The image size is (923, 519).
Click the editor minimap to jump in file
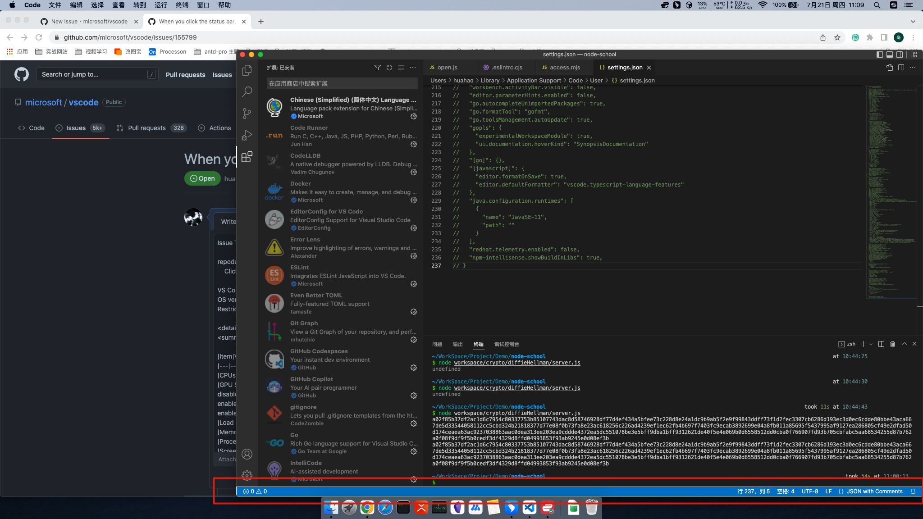pyautogui.click(x=891, y=191)
